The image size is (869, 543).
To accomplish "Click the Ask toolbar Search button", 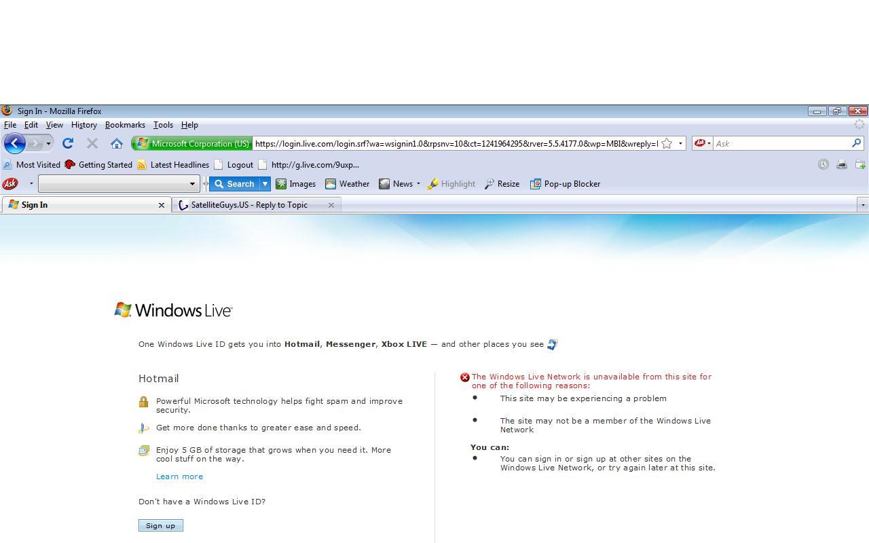I will point(234,183).
